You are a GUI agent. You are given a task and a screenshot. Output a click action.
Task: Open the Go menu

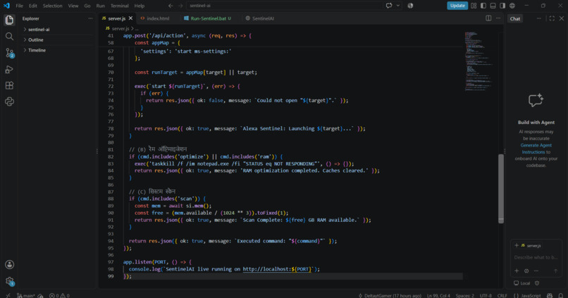coord(87,6)
